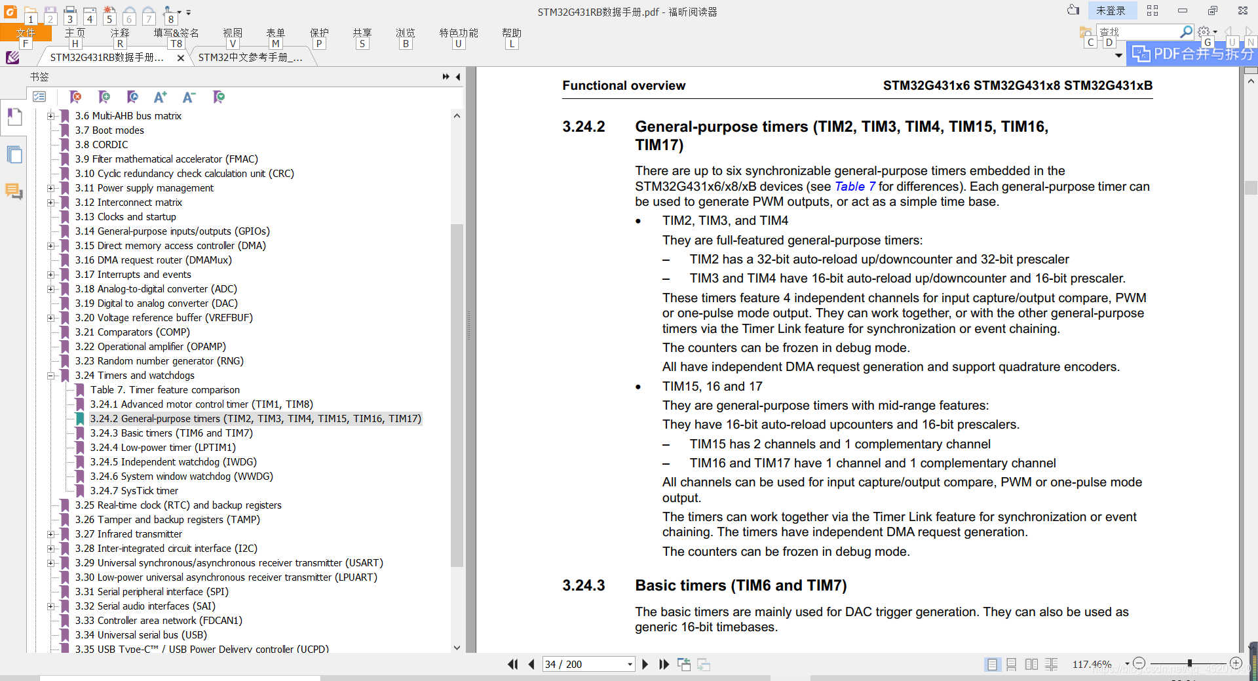Click the open file folder icon in quick toolbar
Screen dimensions: 1258x681
[x=30, y=11]
